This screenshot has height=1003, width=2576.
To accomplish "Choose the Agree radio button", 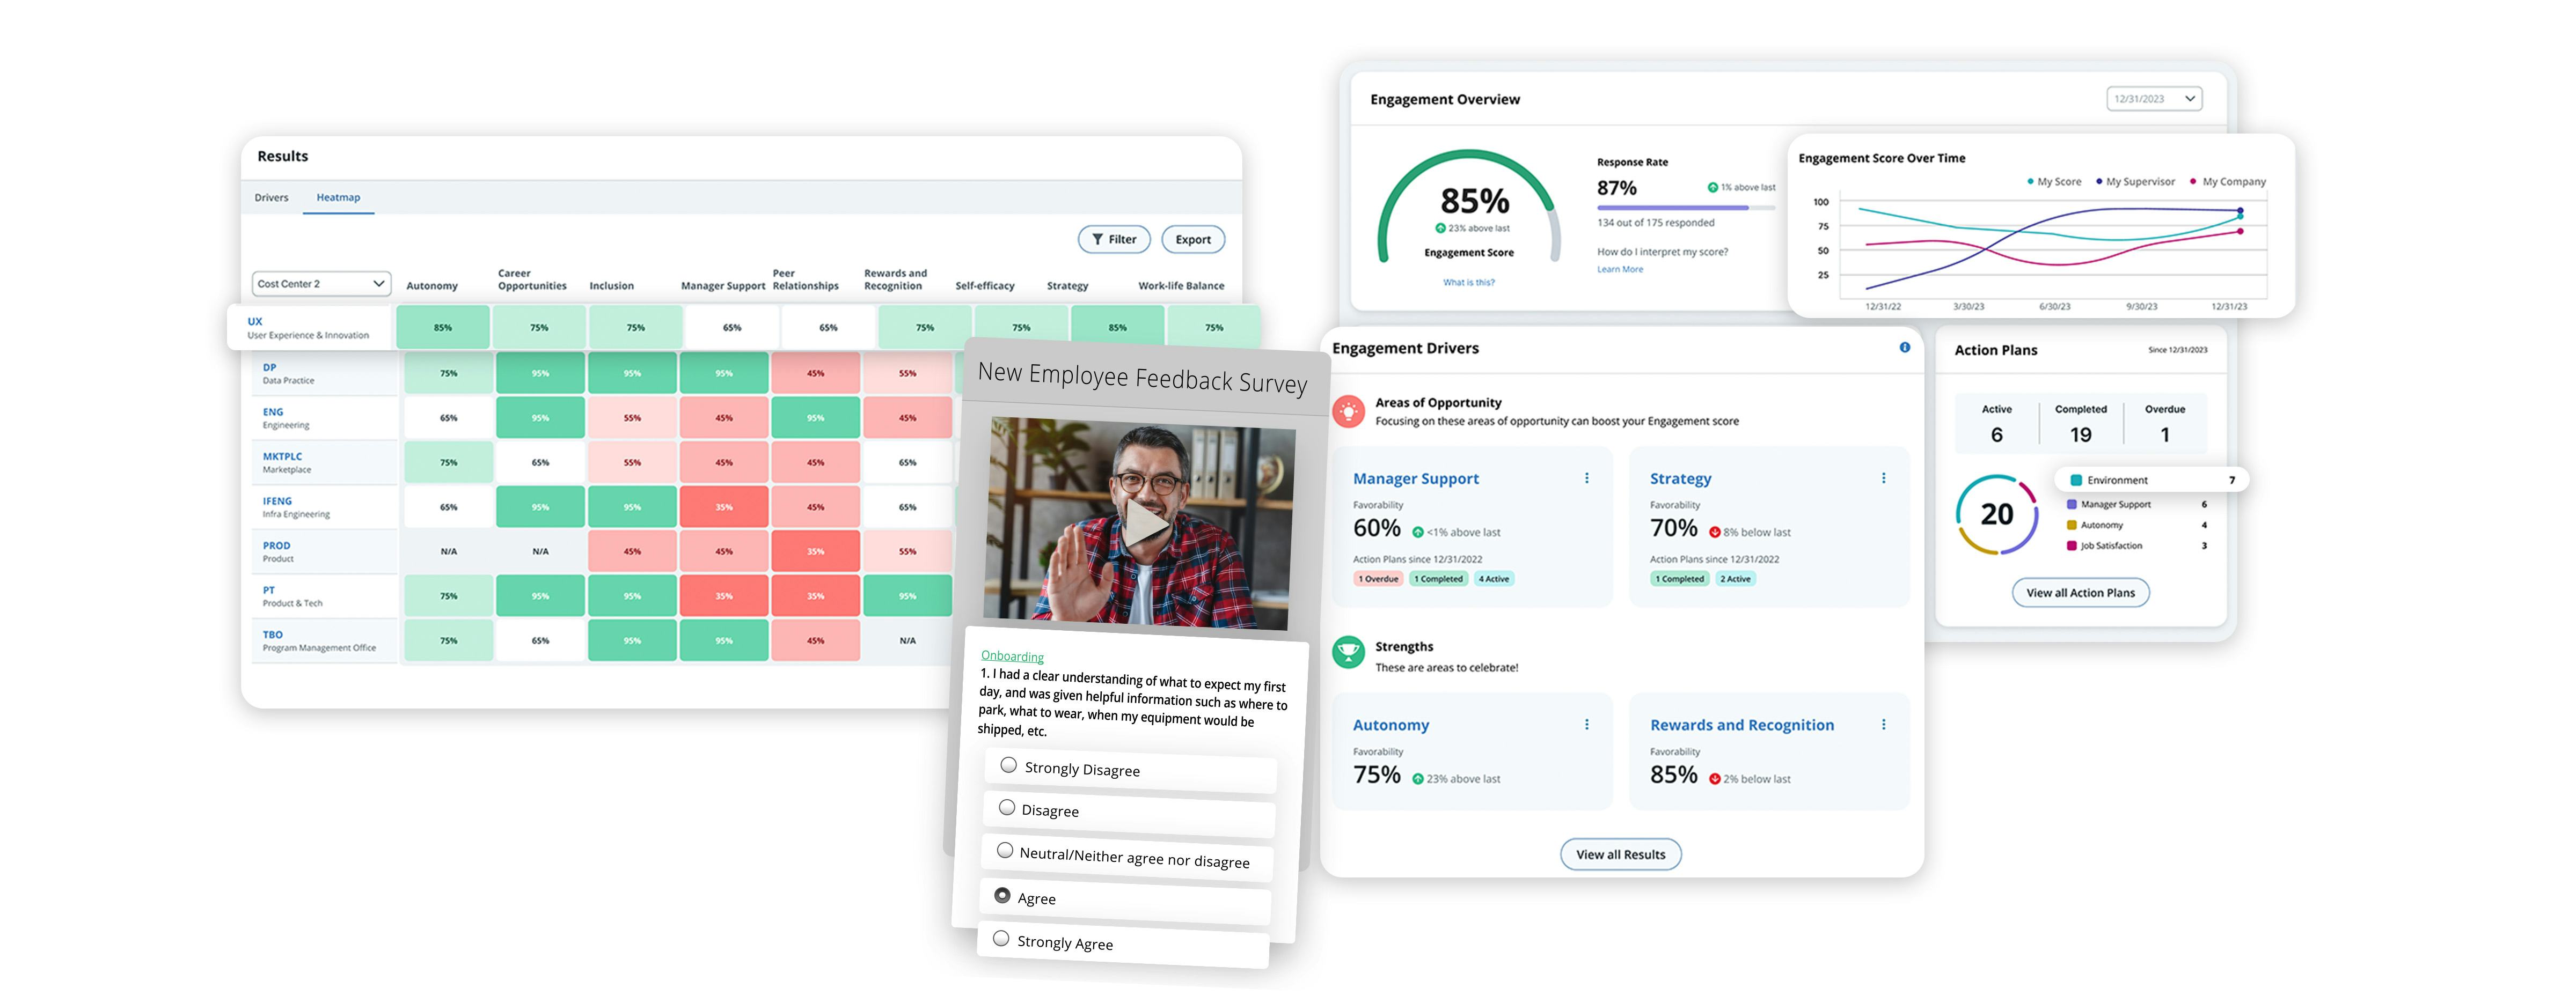I will tap(1002, 896).
